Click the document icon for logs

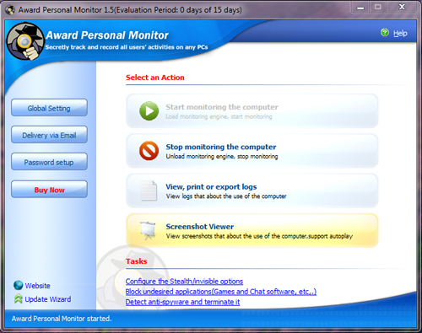tap(149, 191)
